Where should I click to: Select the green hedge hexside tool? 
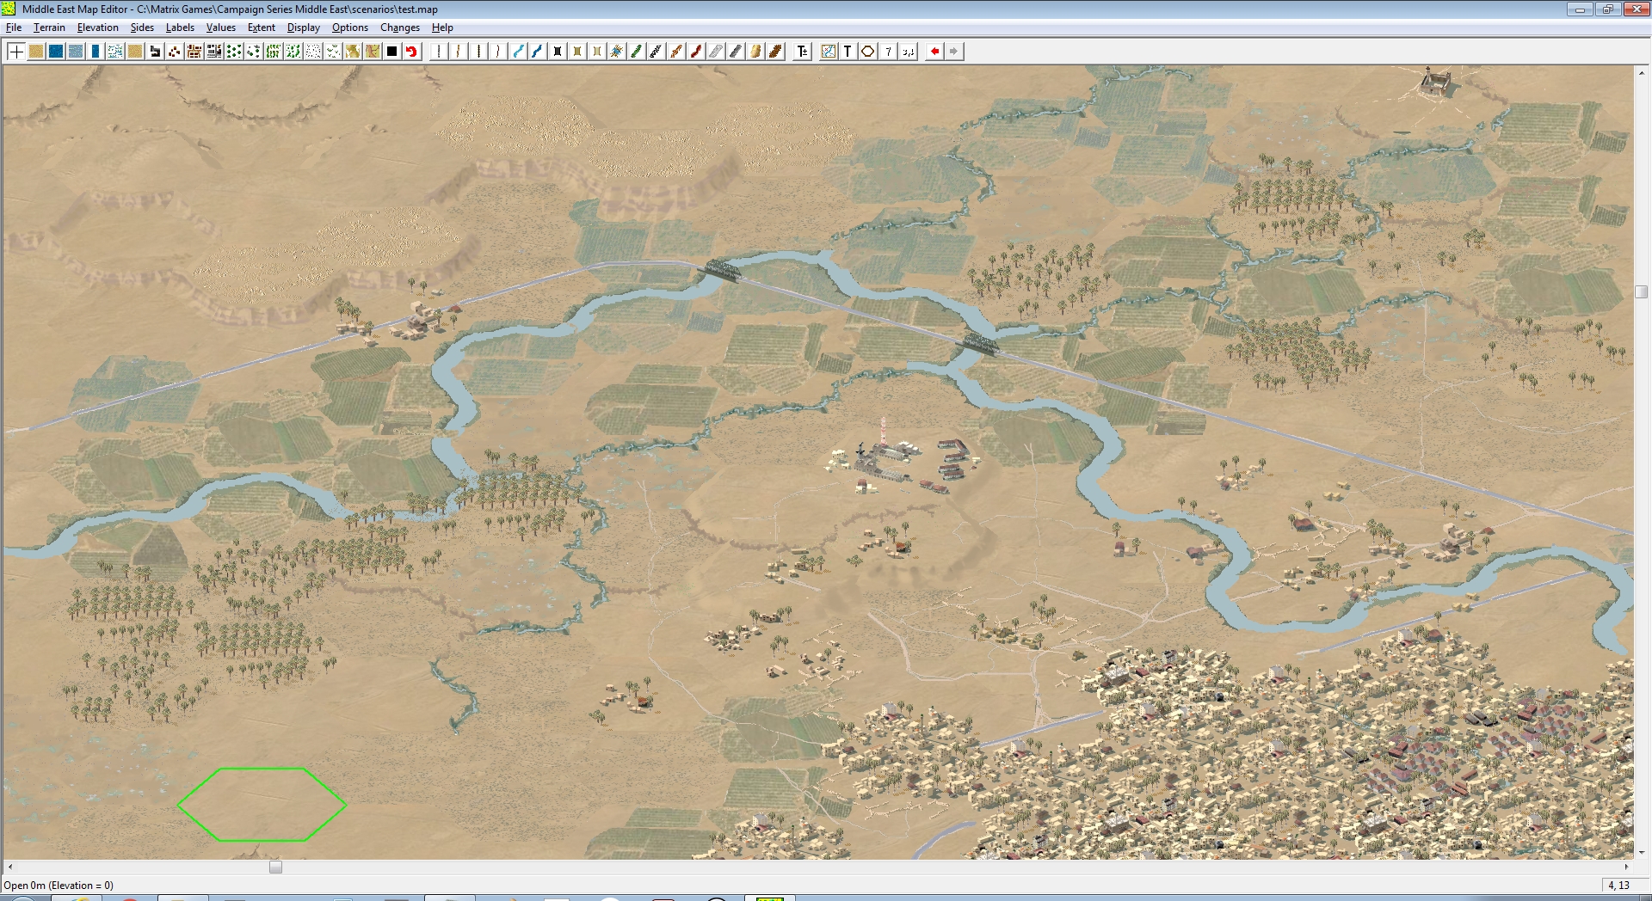[637, 52]
